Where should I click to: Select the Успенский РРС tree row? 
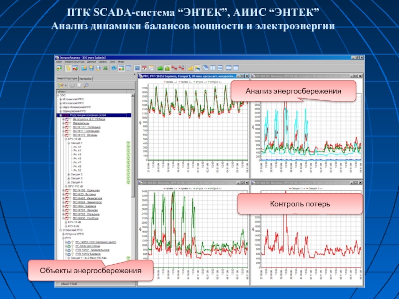point(72,230)
